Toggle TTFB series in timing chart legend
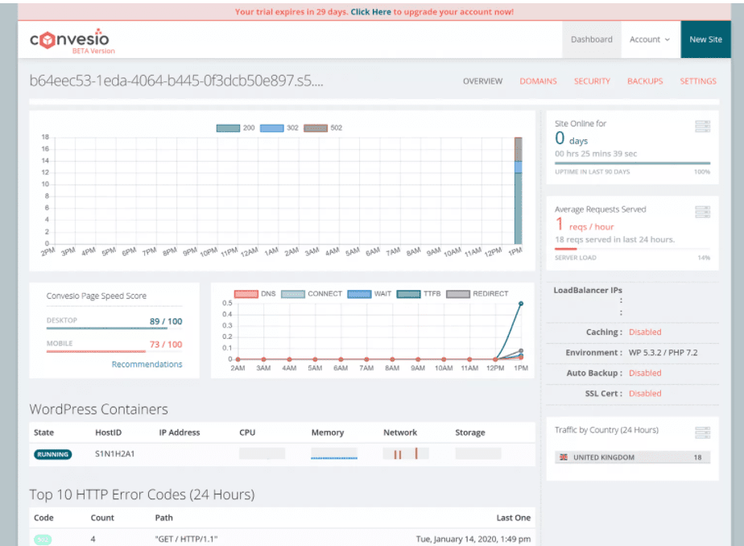Screen dimensions: 744x546 [408, 294]
